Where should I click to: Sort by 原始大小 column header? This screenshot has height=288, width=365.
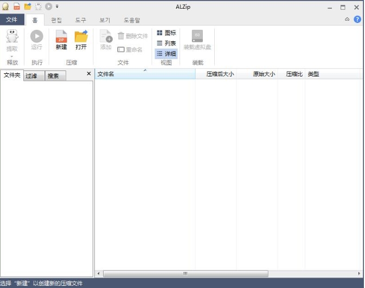[x=257, y=74]
